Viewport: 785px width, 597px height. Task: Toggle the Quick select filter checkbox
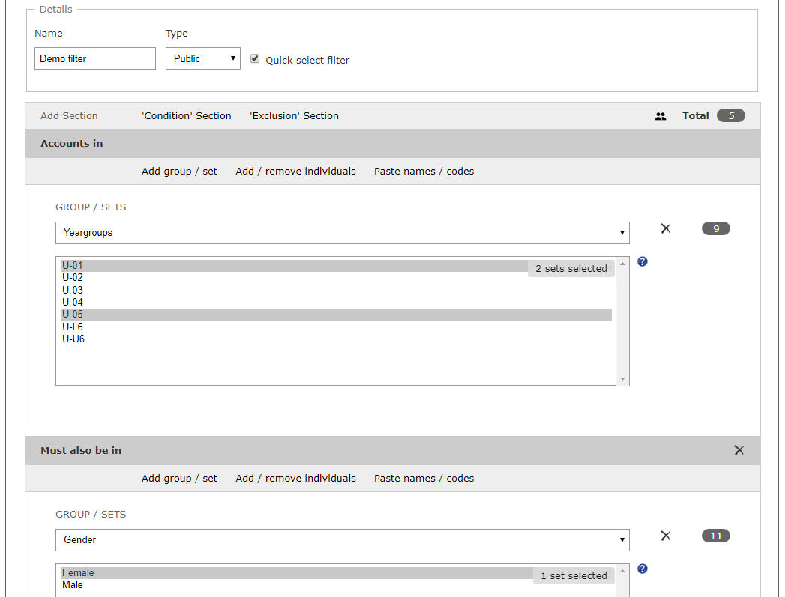click(x=255, y=59)
